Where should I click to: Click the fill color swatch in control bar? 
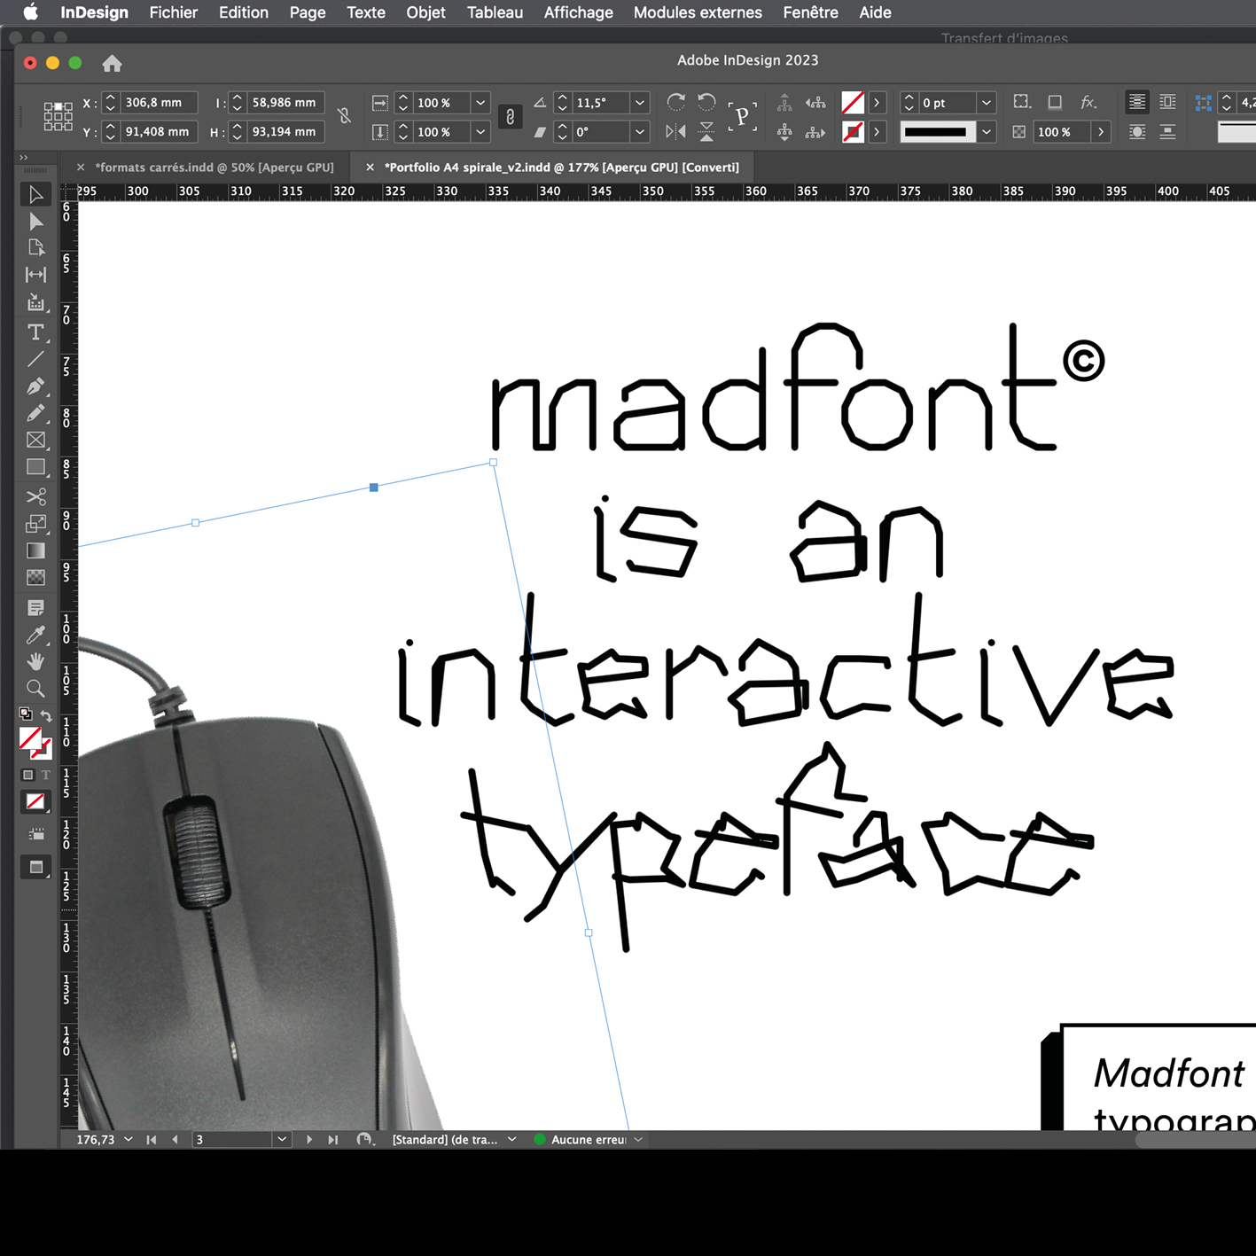pyautogui.click(x=853, y=103)
